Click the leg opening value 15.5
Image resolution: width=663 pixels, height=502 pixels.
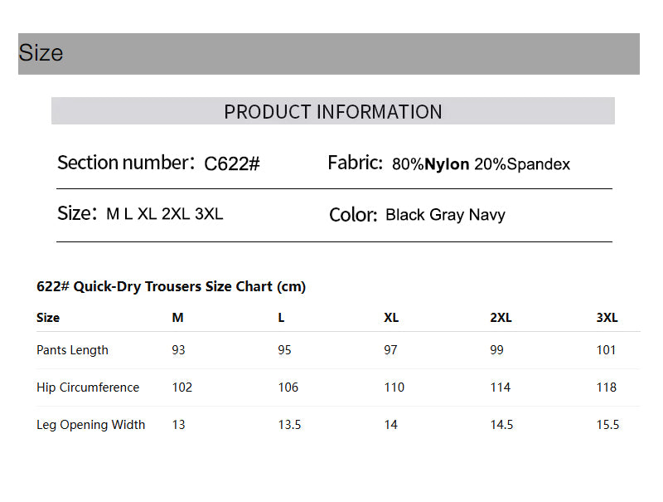point(607,425)
